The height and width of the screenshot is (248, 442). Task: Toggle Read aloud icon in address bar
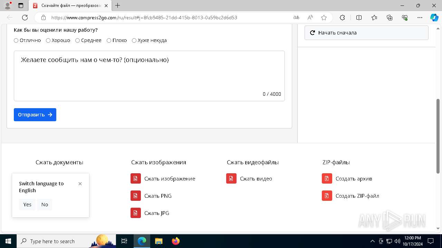[310, 18]
